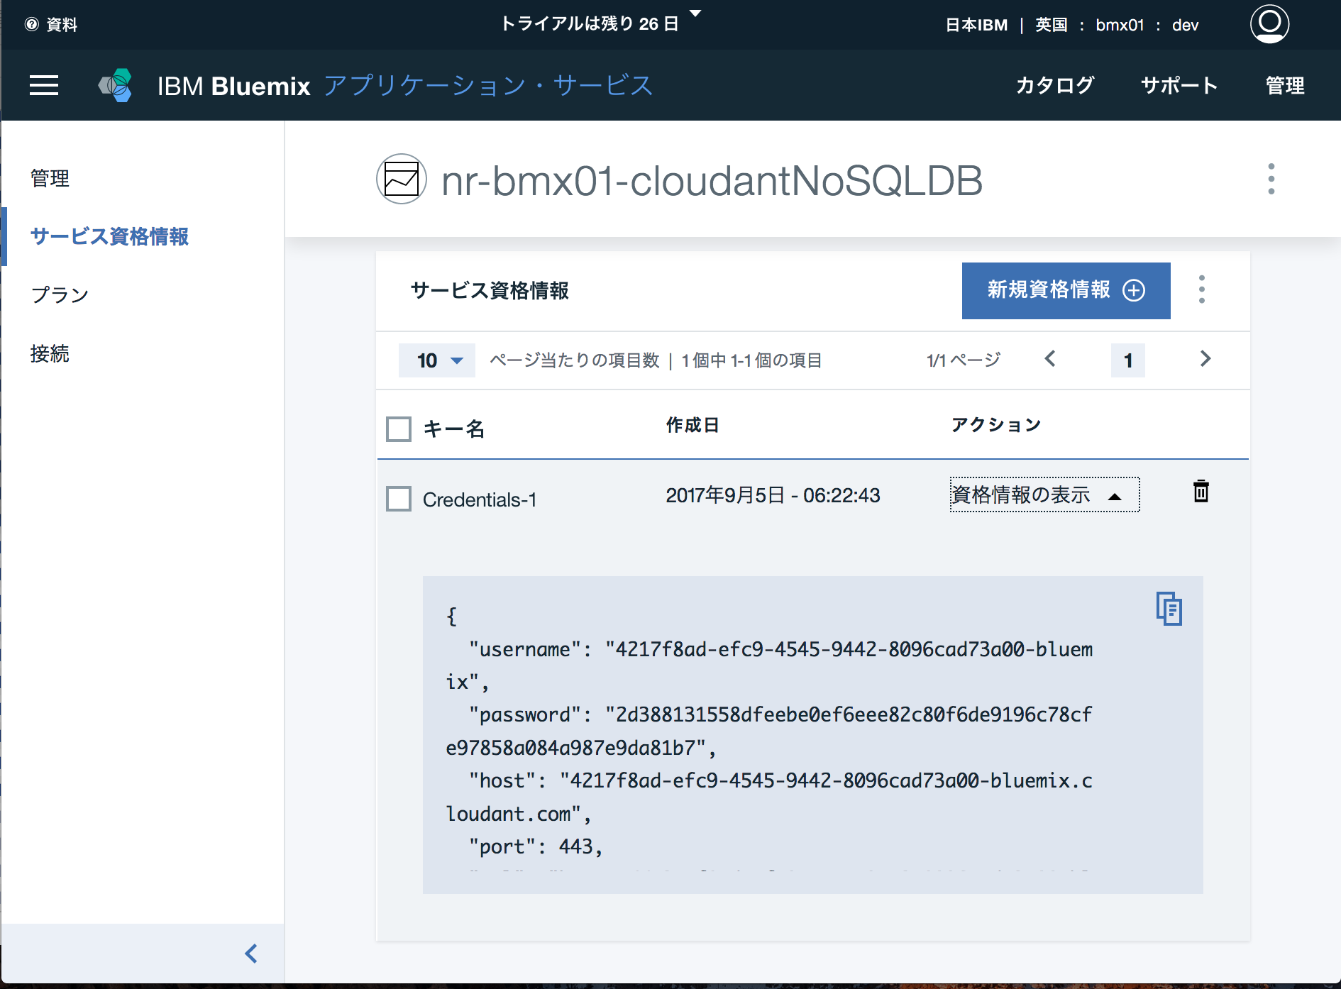
Task: Open the service overflow menu dots
Action: click(1270, 179)
